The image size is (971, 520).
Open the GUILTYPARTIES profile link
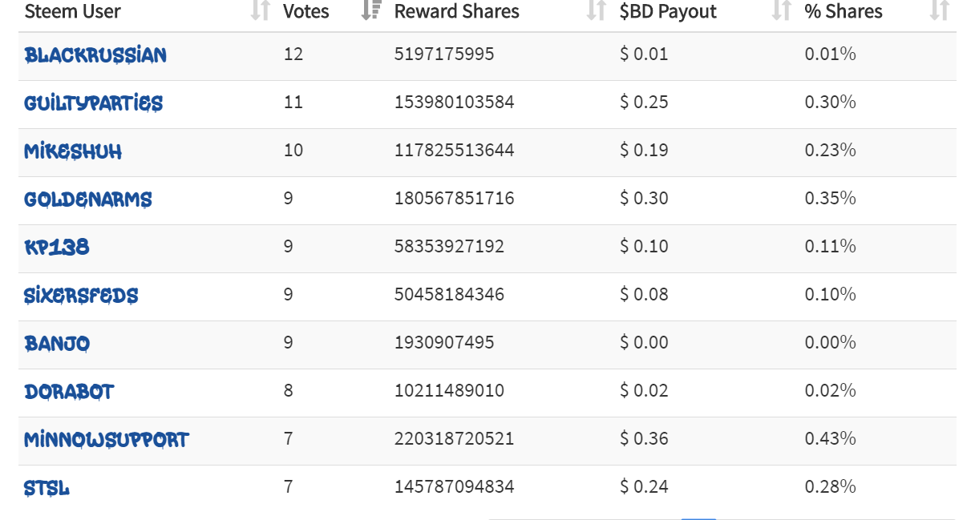(x=94, y=103)
